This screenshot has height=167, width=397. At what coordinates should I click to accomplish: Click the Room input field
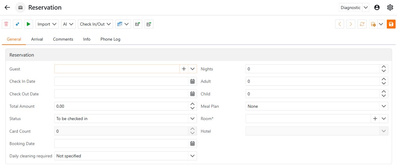[308, 119]
